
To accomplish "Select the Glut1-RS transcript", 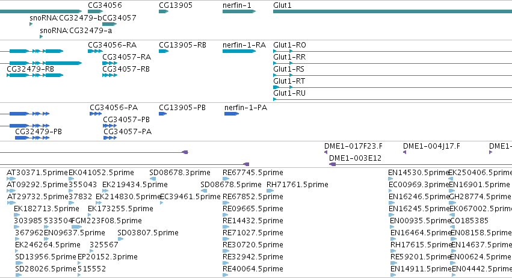I will pyautogui.click(x=289, y=69).
